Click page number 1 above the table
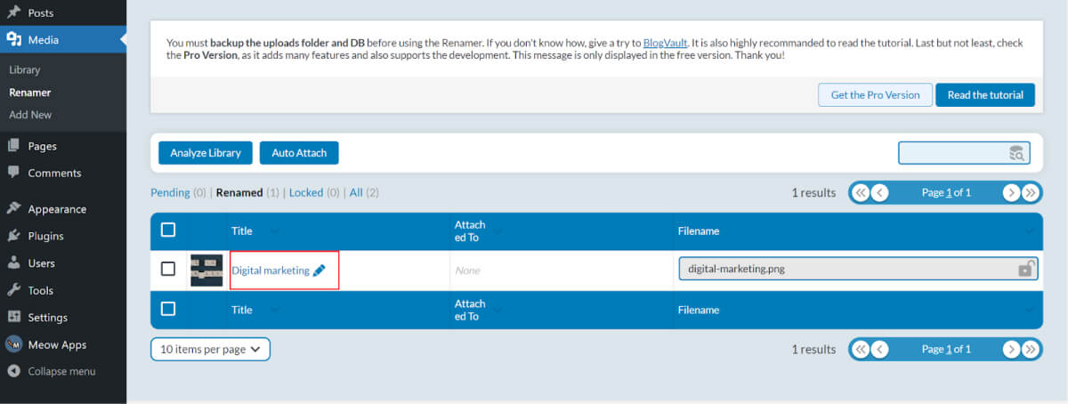Image resolution: width=1068 pixels, height=404 pixels. point(949,192)
